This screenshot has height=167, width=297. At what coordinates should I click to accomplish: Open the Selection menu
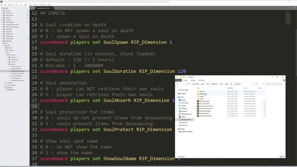pyautogui.click(x=11, y=5)
